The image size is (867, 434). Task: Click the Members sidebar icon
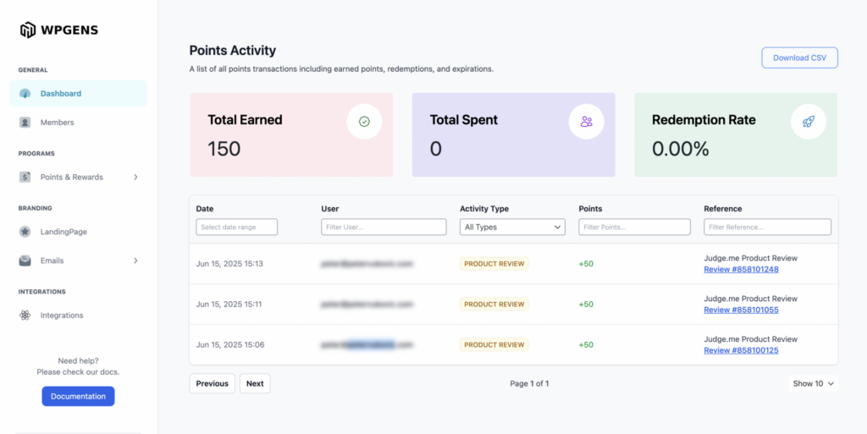[25, 123]
